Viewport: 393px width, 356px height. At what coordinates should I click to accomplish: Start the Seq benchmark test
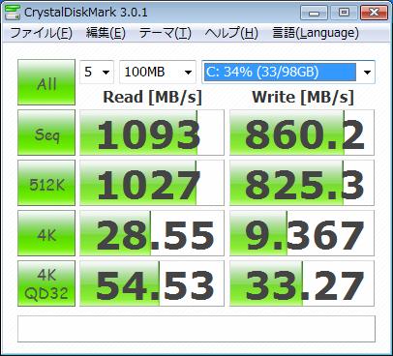click(x=46, y=133)
